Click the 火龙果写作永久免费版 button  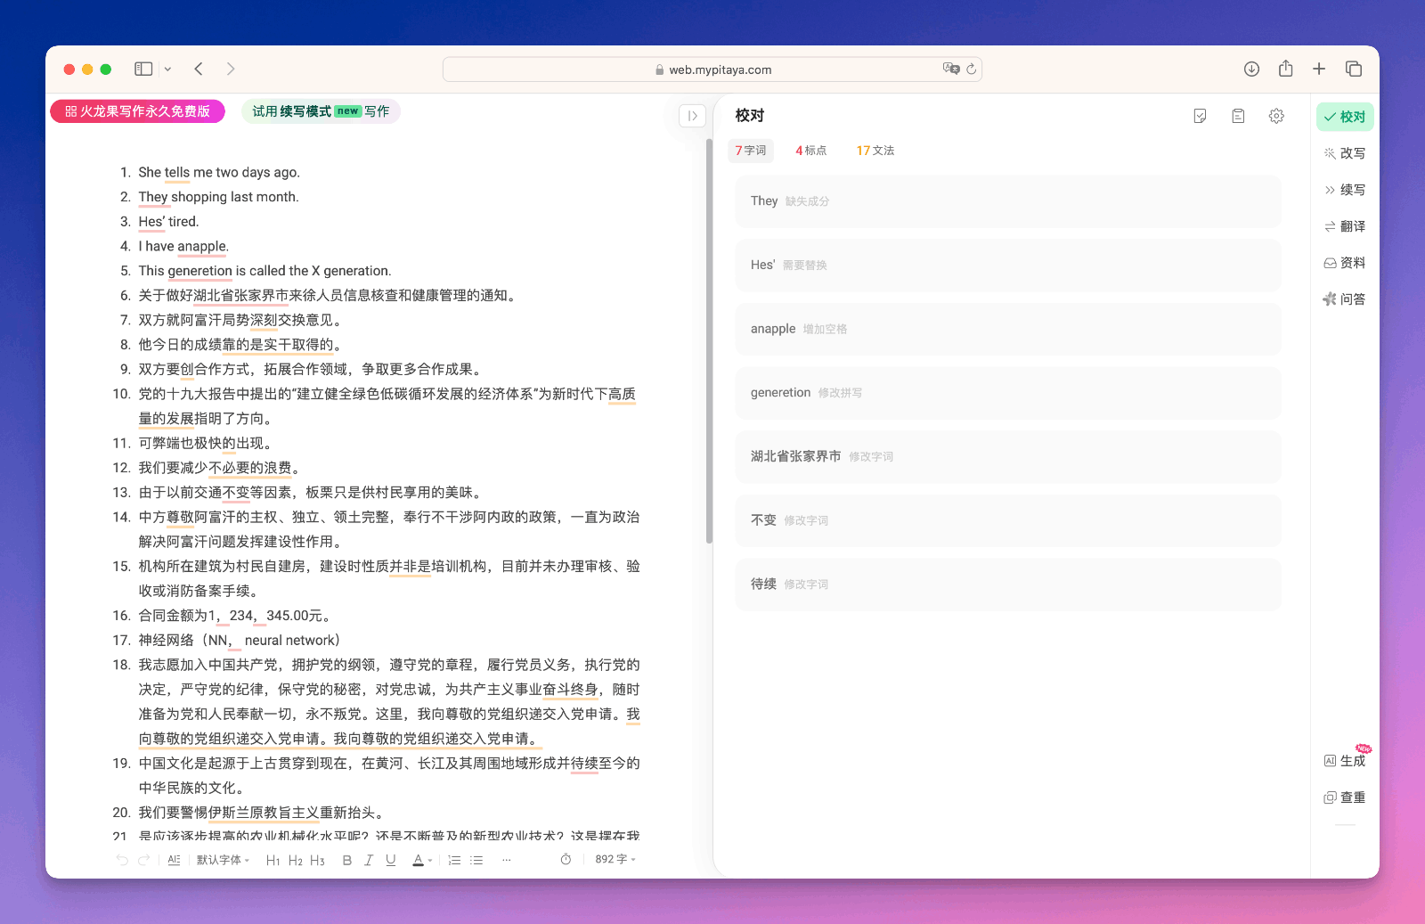(138, 111)
